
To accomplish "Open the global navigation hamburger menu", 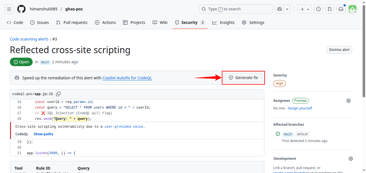I will coord(9,9).
